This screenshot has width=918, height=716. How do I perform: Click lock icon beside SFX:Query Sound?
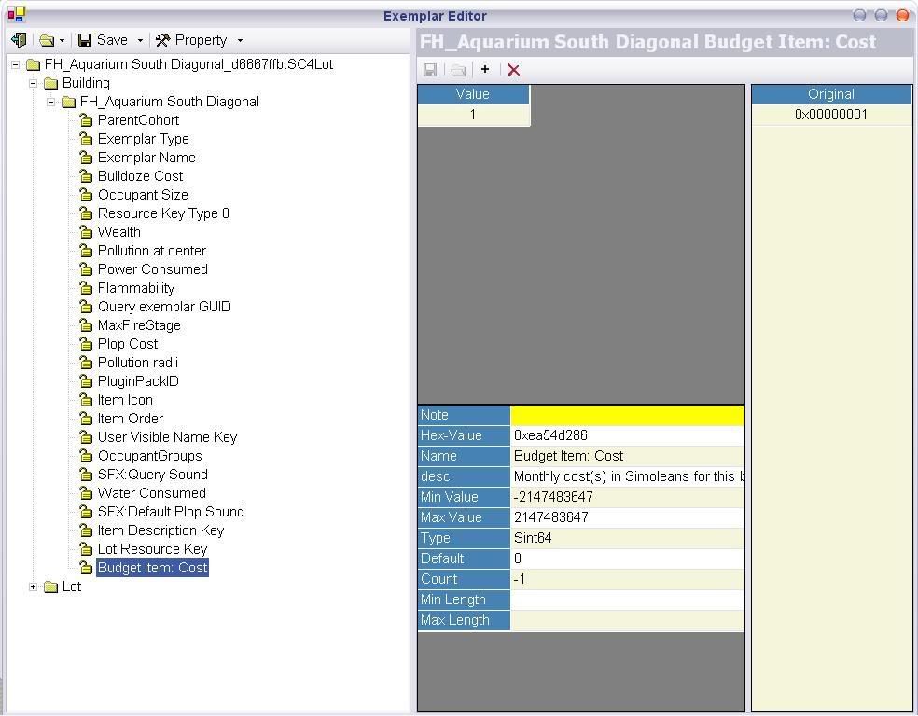pos(86,475)
